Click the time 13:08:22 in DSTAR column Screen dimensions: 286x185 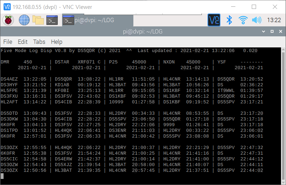click(x=89, y=79)
